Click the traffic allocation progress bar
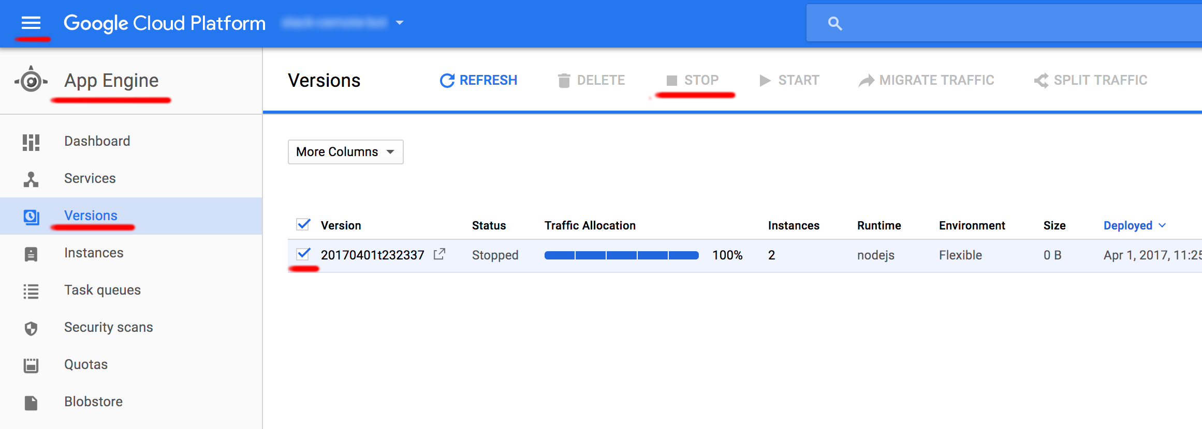This screenshot has height=429, width=1202. (x=621, y=254)
